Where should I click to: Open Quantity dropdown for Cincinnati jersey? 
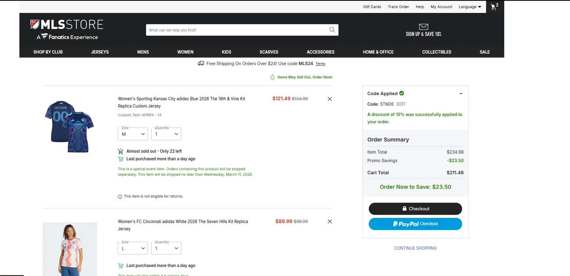tap(166, 248)
